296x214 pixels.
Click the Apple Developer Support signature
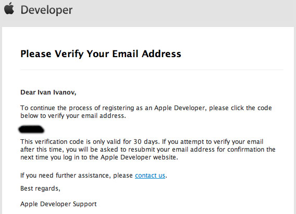[x=58, y=204]
